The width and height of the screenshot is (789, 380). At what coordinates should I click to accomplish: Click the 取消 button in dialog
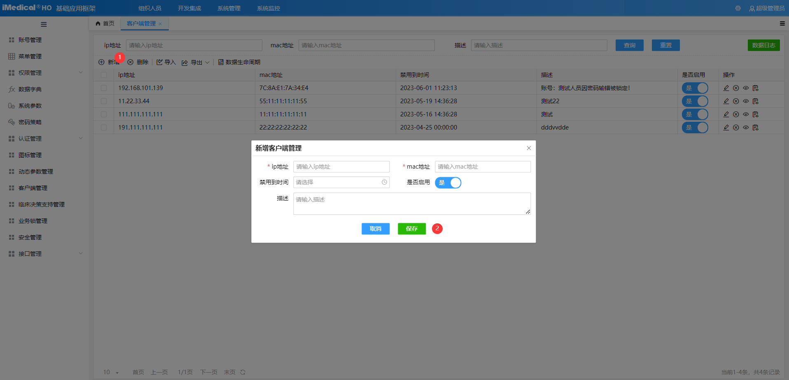click(375, 229)
